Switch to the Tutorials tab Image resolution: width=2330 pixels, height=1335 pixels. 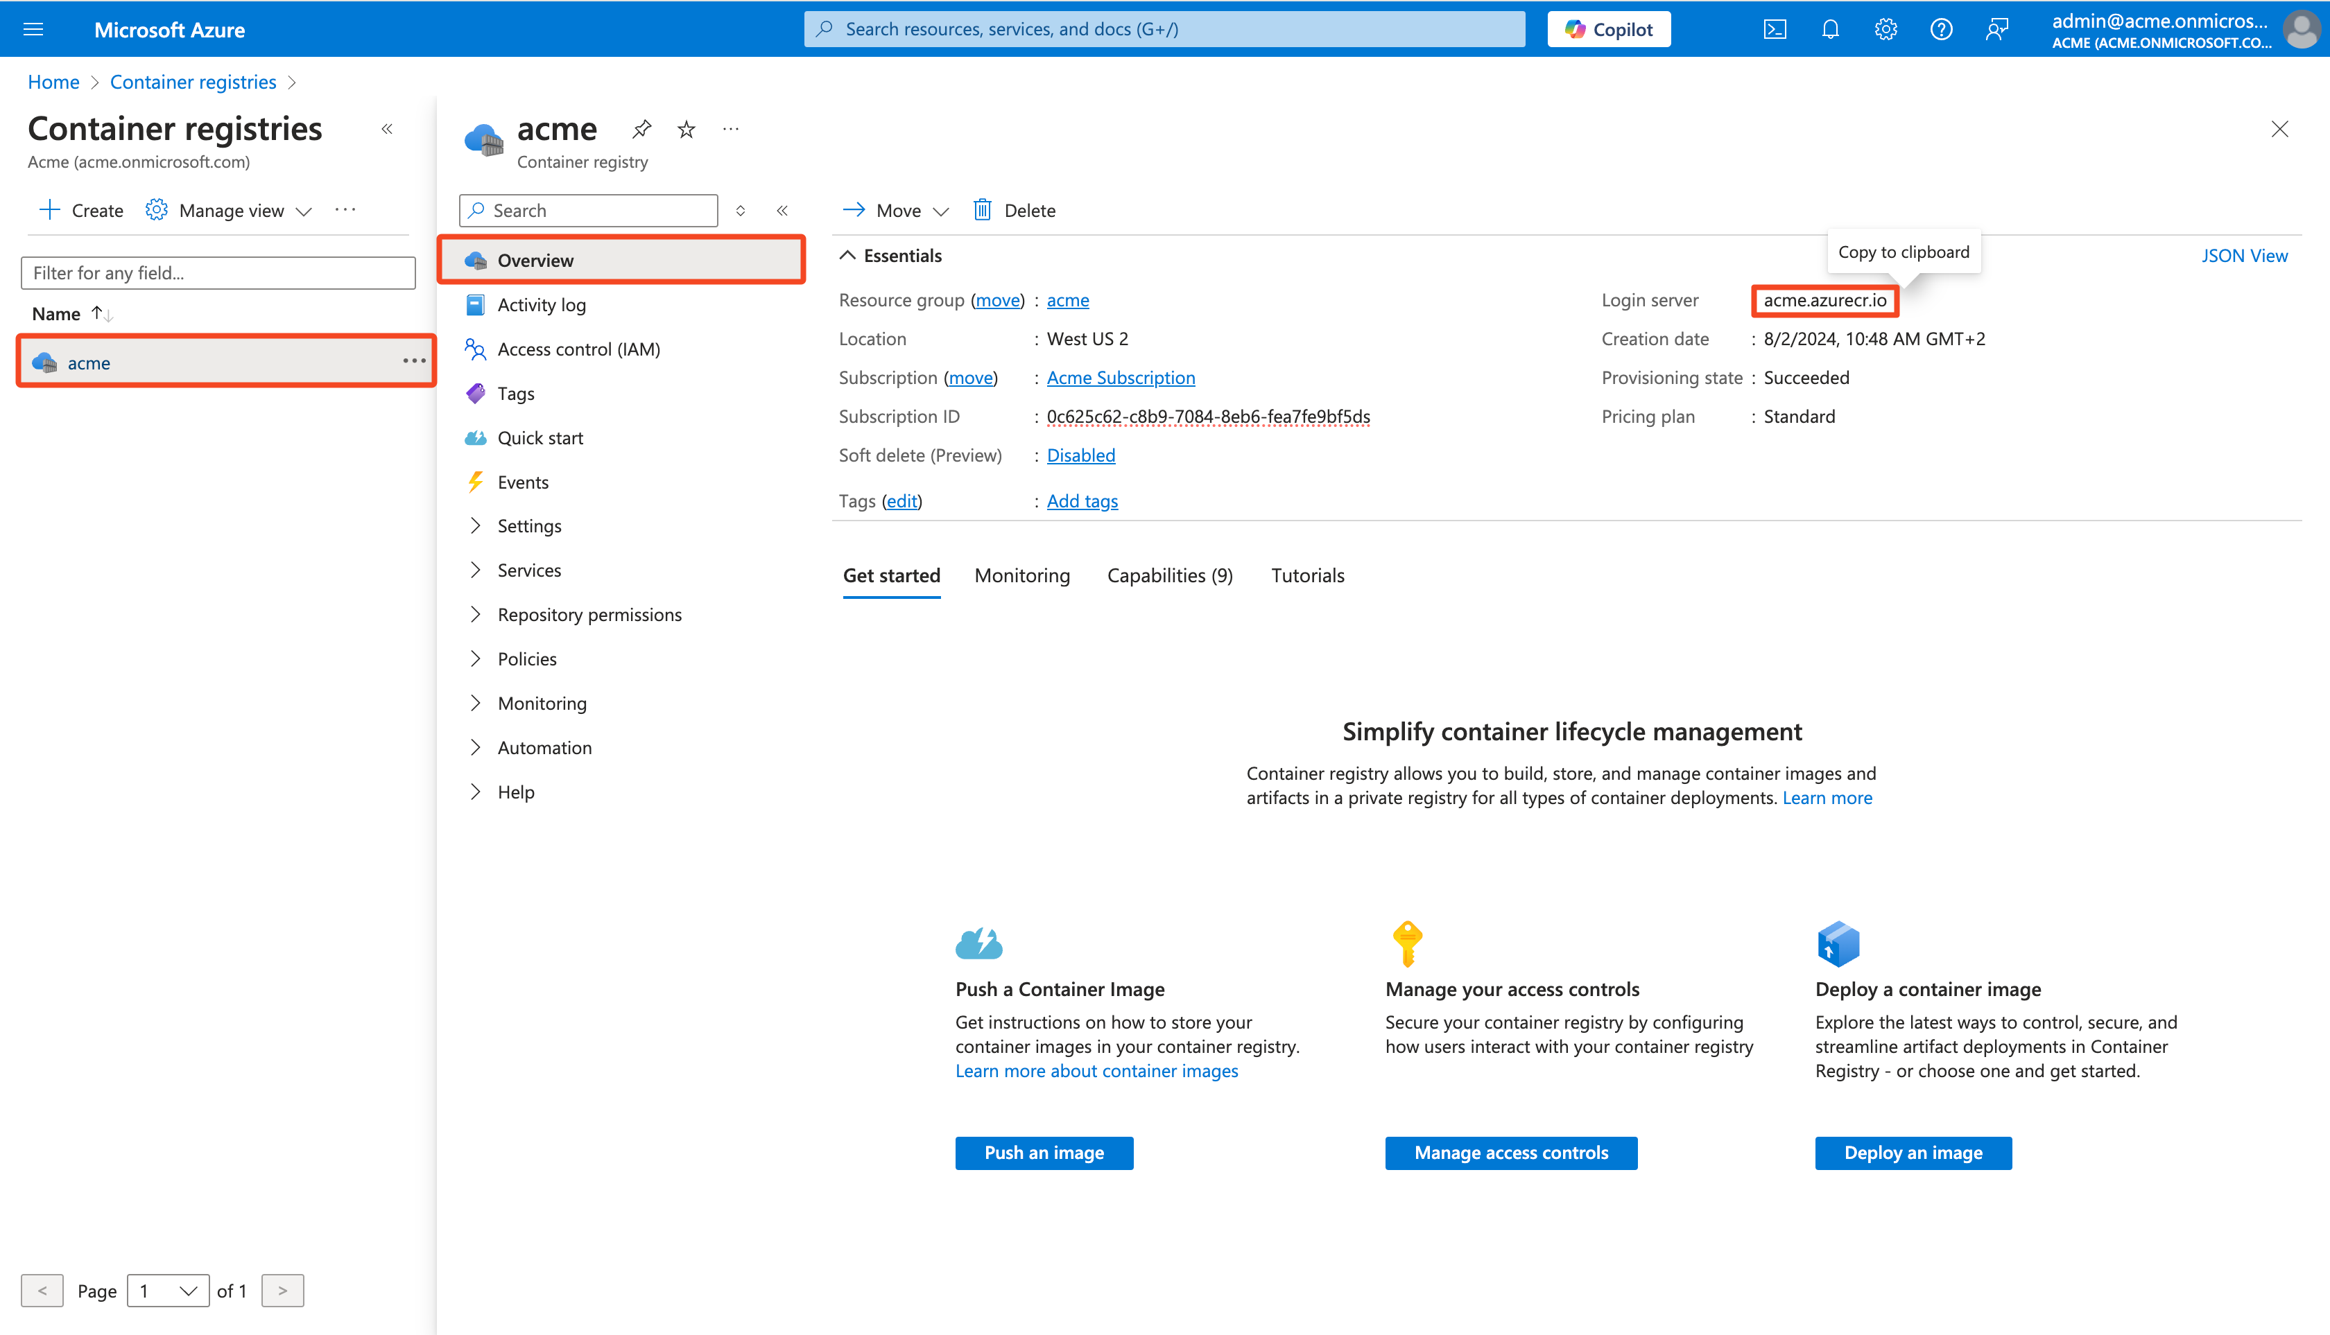pos(1307,576)
